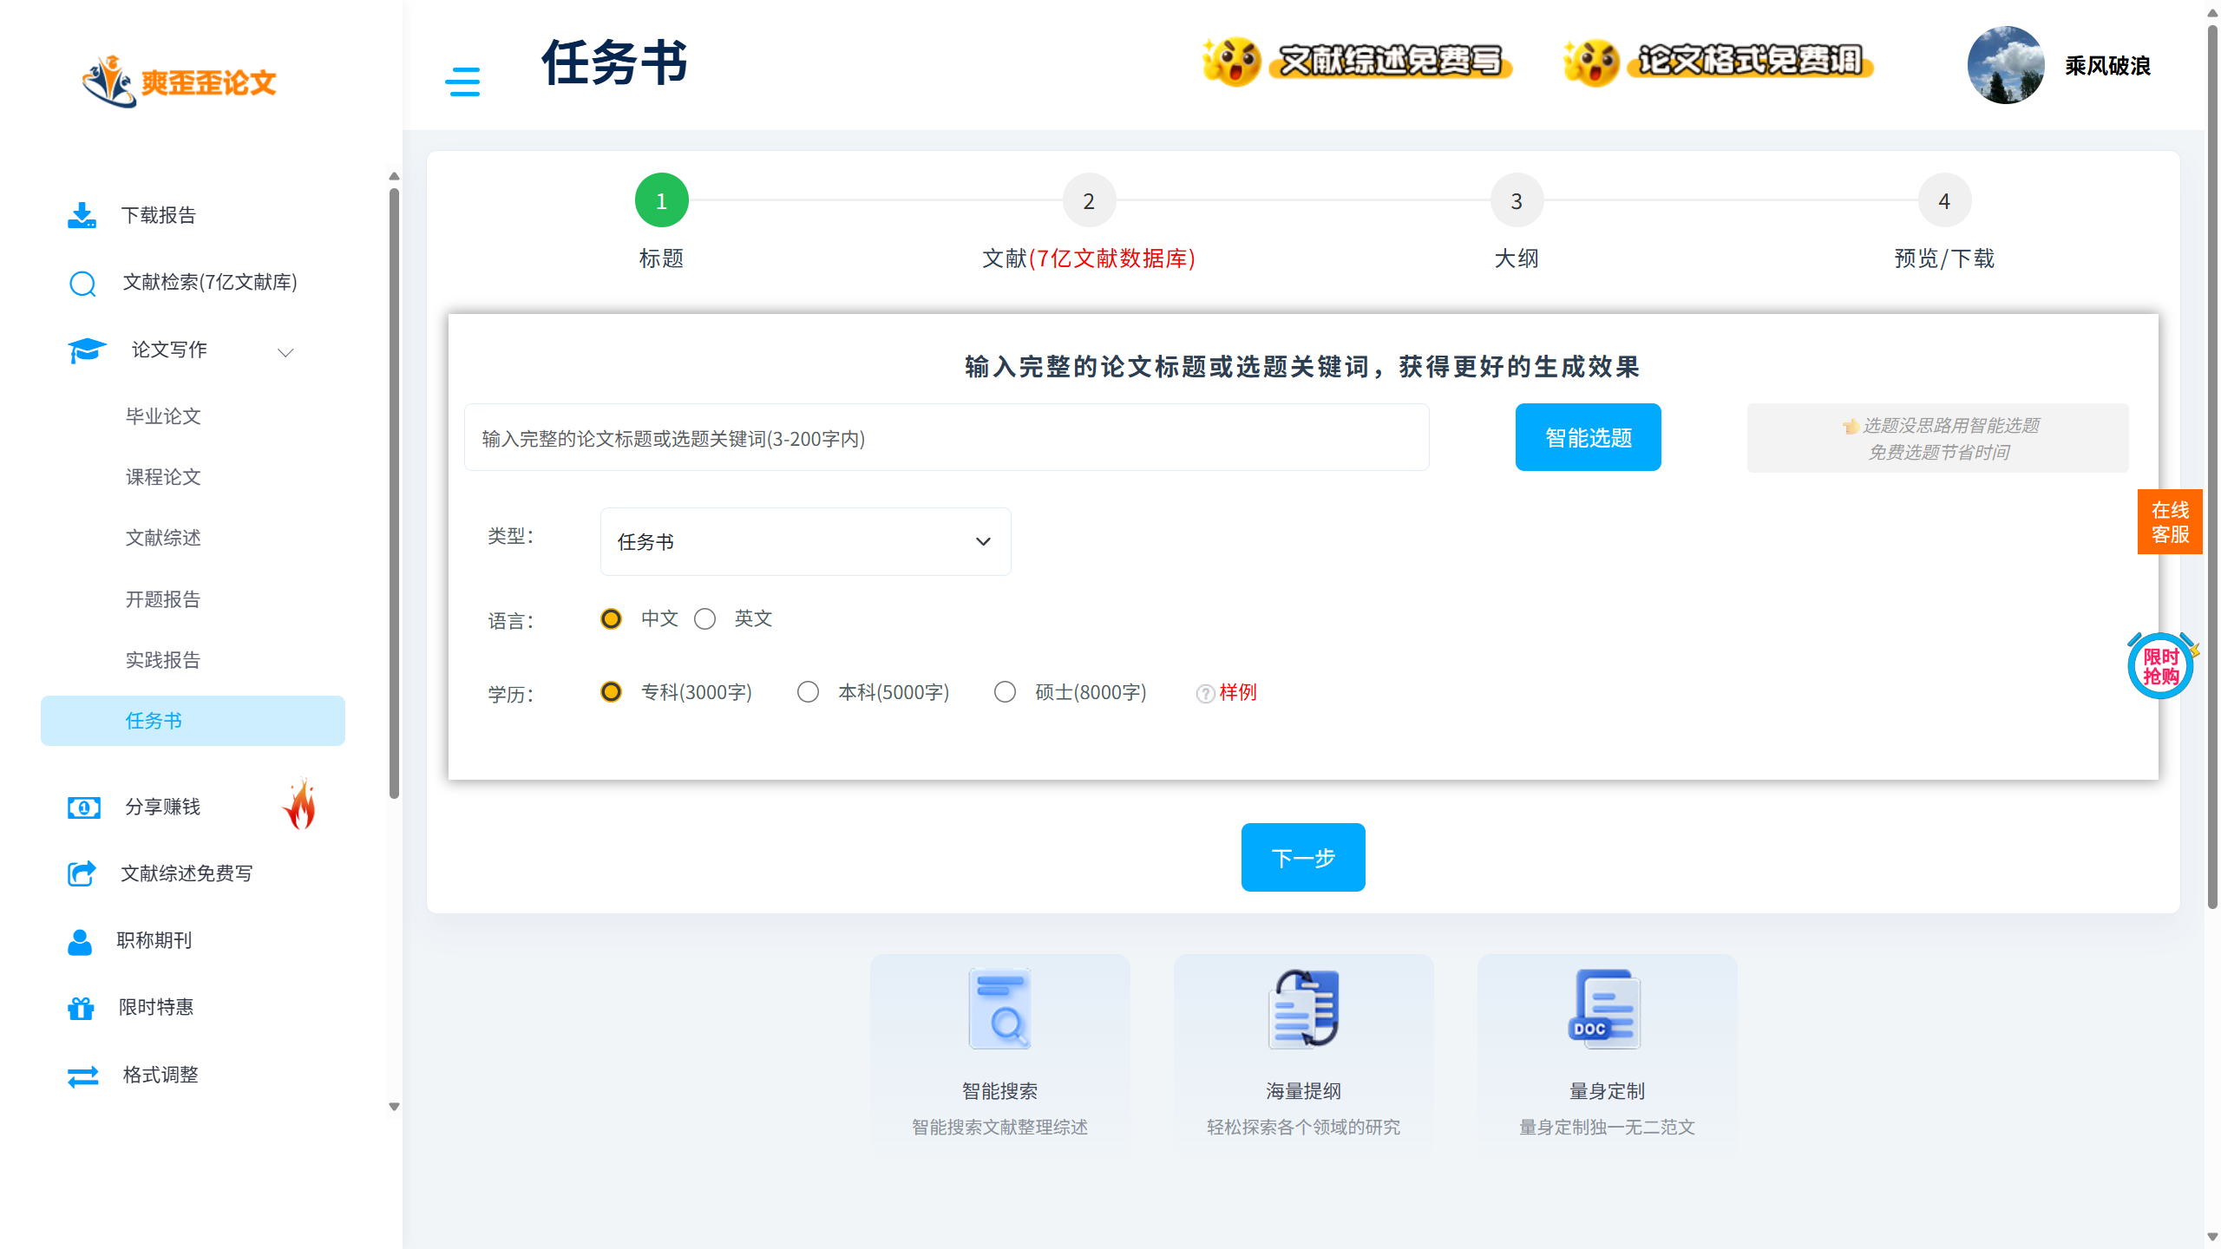Open 文献检索 search icon in the sidebar

pos(82,283)
